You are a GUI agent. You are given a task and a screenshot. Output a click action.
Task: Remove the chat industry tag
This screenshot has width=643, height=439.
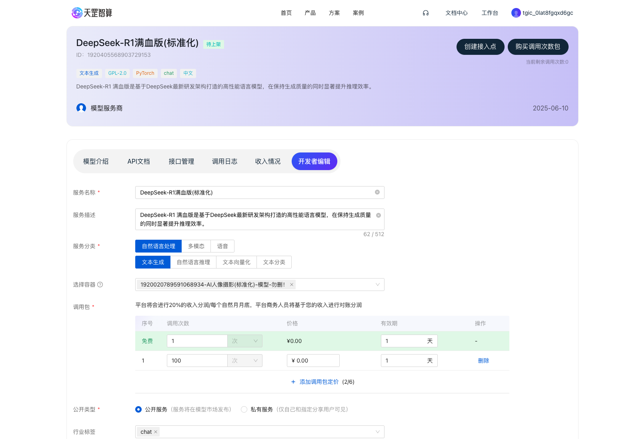tap(156, 432)
